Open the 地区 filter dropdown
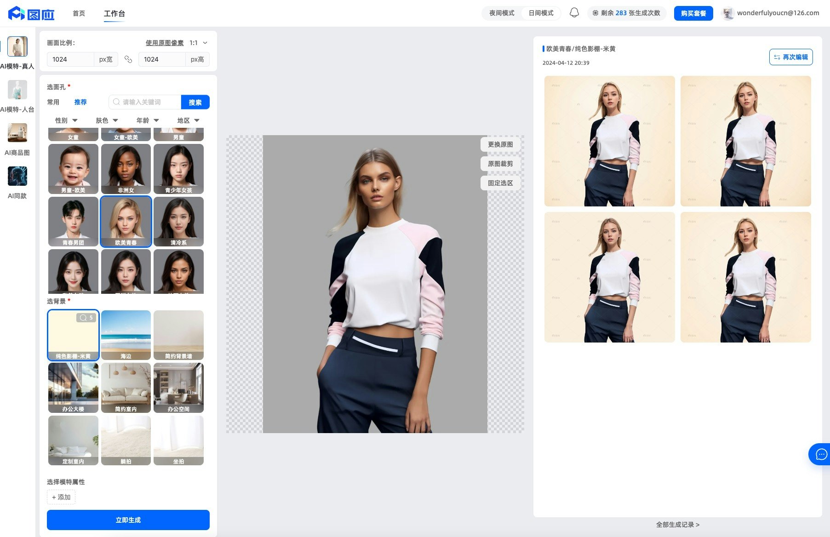 click(x=188, y=120)
